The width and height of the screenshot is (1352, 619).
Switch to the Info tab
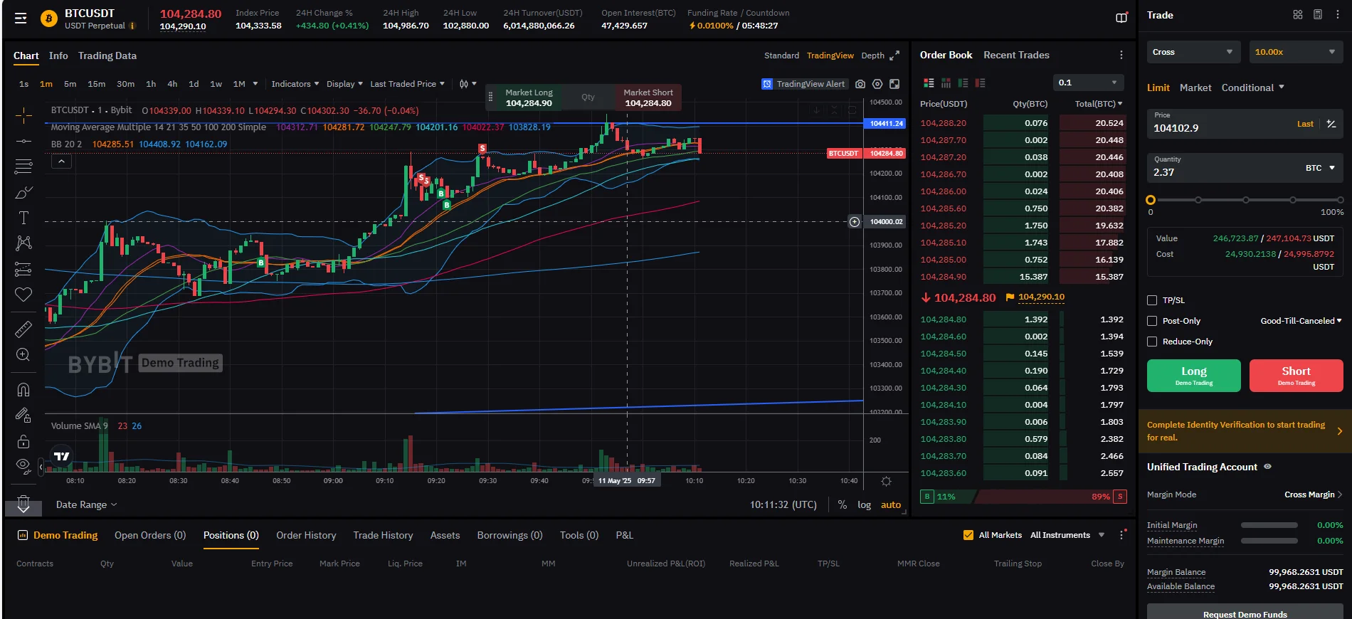(58, 55)
